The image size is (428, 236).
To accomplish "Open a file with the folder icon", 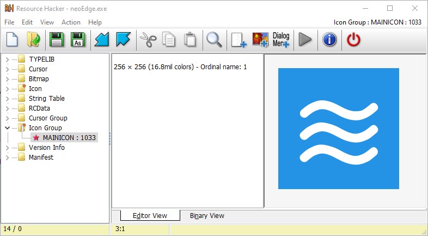I will (33, 39).
